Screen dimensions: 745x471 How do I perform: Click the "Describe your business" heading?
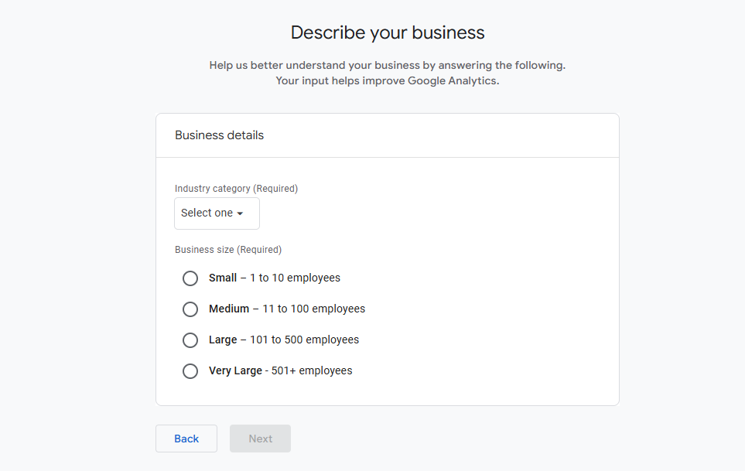388,32
